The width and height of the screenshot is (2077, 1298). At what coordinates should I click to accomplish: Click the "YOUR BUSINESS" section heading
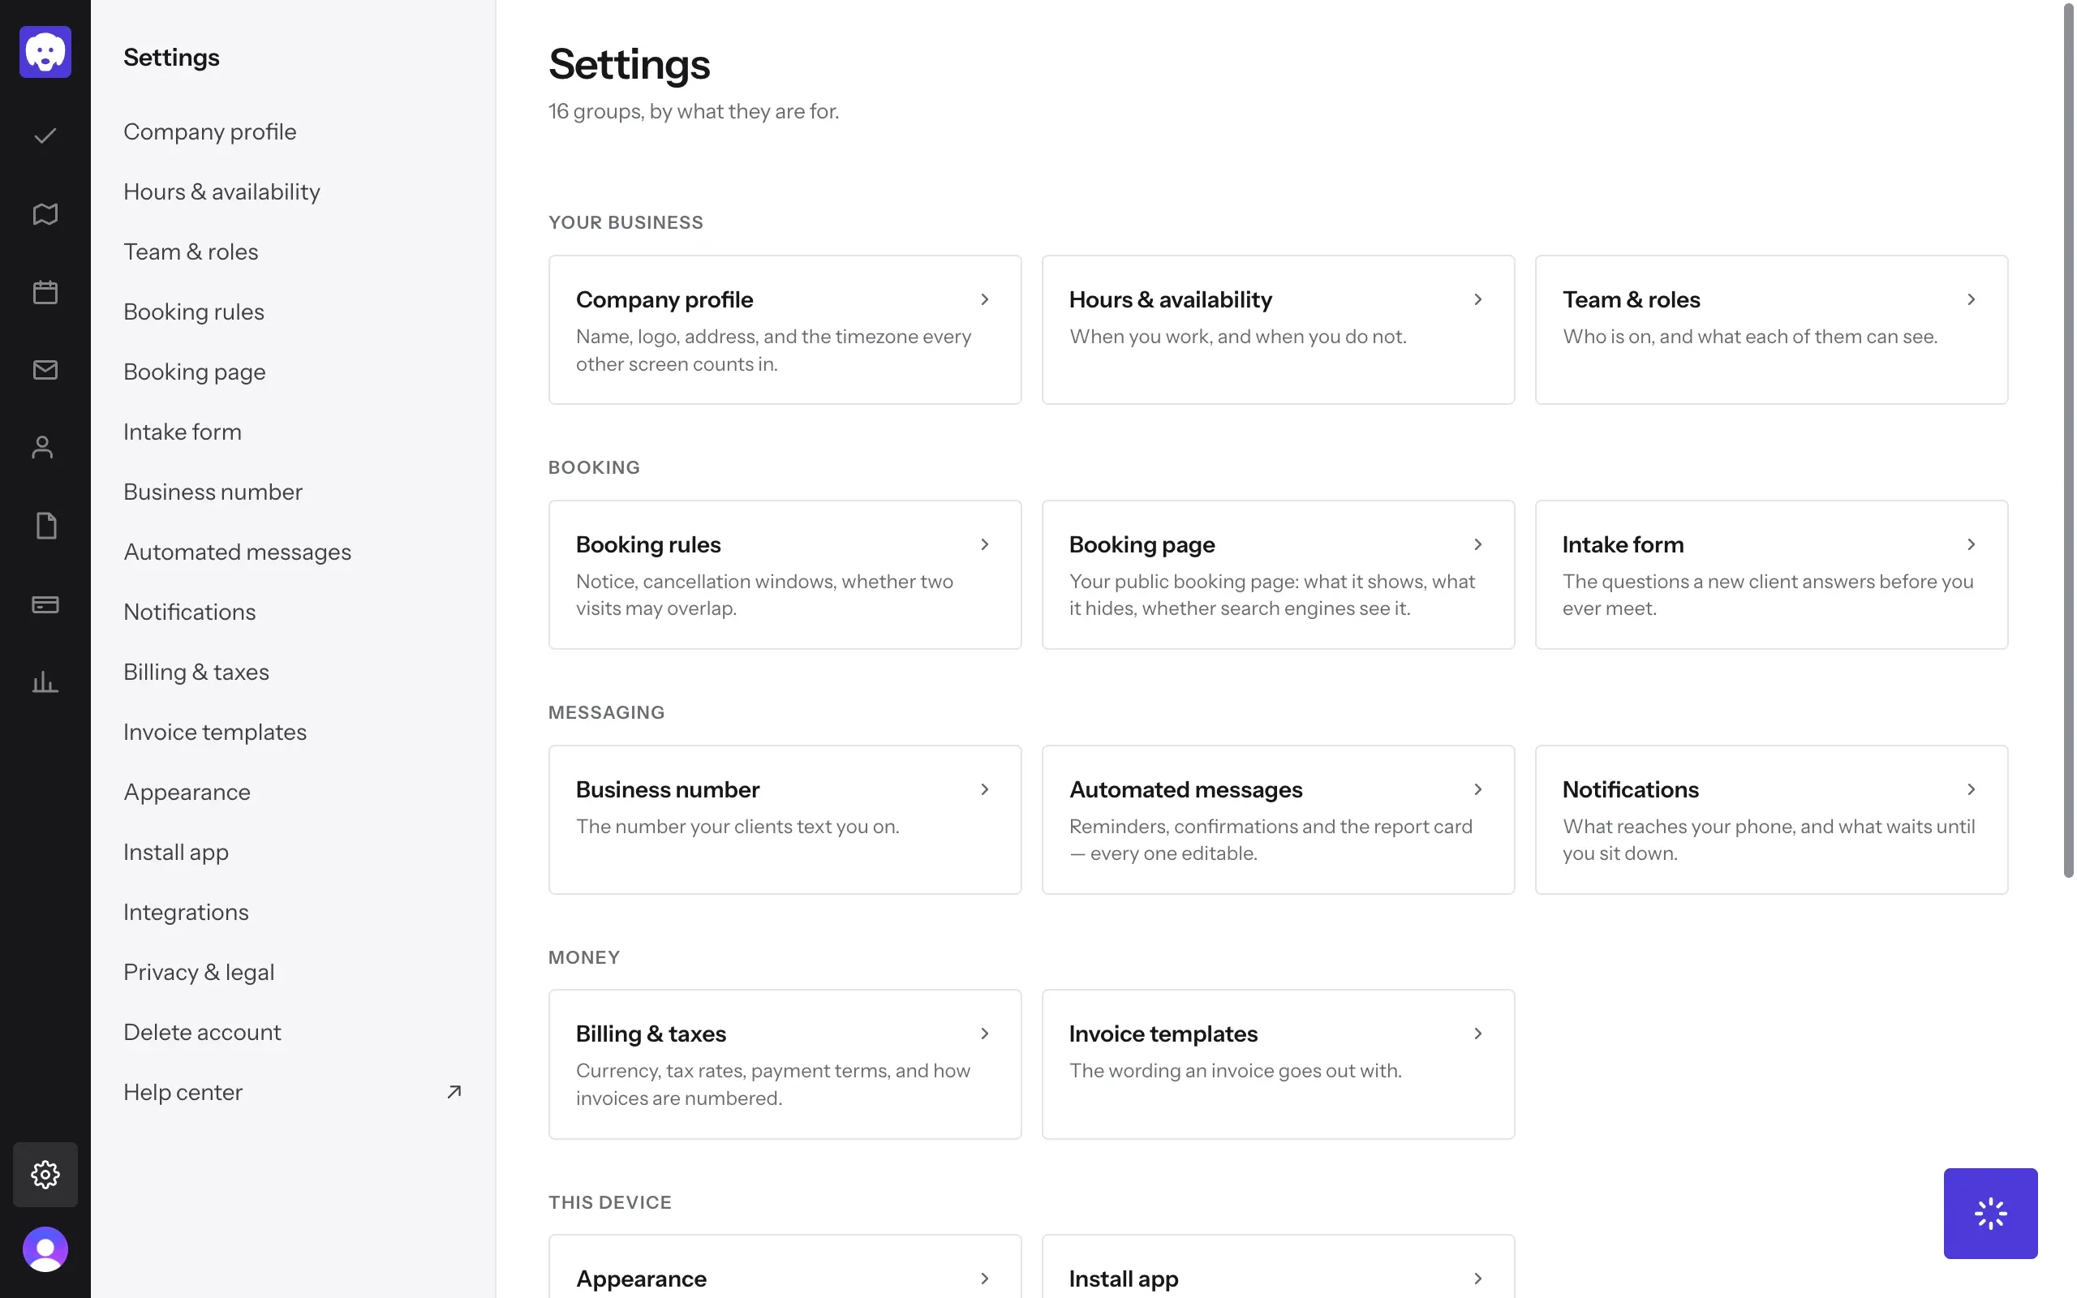[x=626, y=222]
